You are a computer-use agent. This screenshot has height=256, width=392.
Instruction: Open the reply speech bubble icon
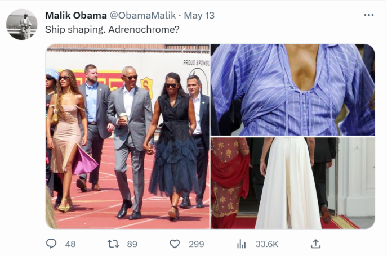(x=52, y=244)
